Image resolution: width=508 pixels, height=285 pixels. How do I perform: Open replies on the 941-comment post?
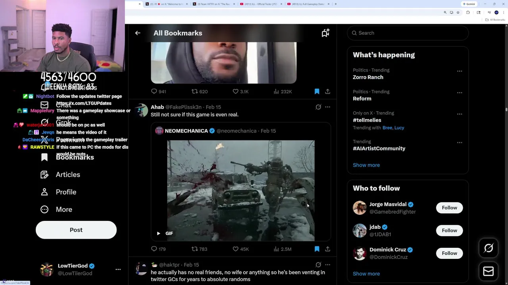(158, 91)
